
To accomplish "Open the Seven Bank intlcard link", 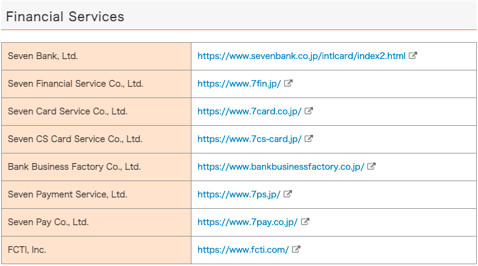I will [x=302, y=56].
